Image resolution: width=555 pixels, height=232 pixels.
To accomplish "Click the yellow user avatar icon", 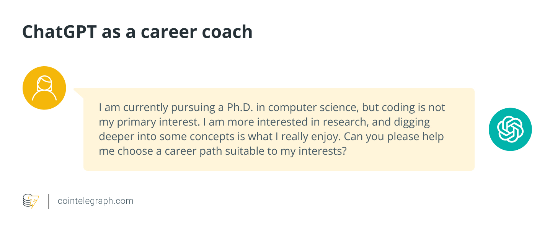I will (x=44, y=88).
